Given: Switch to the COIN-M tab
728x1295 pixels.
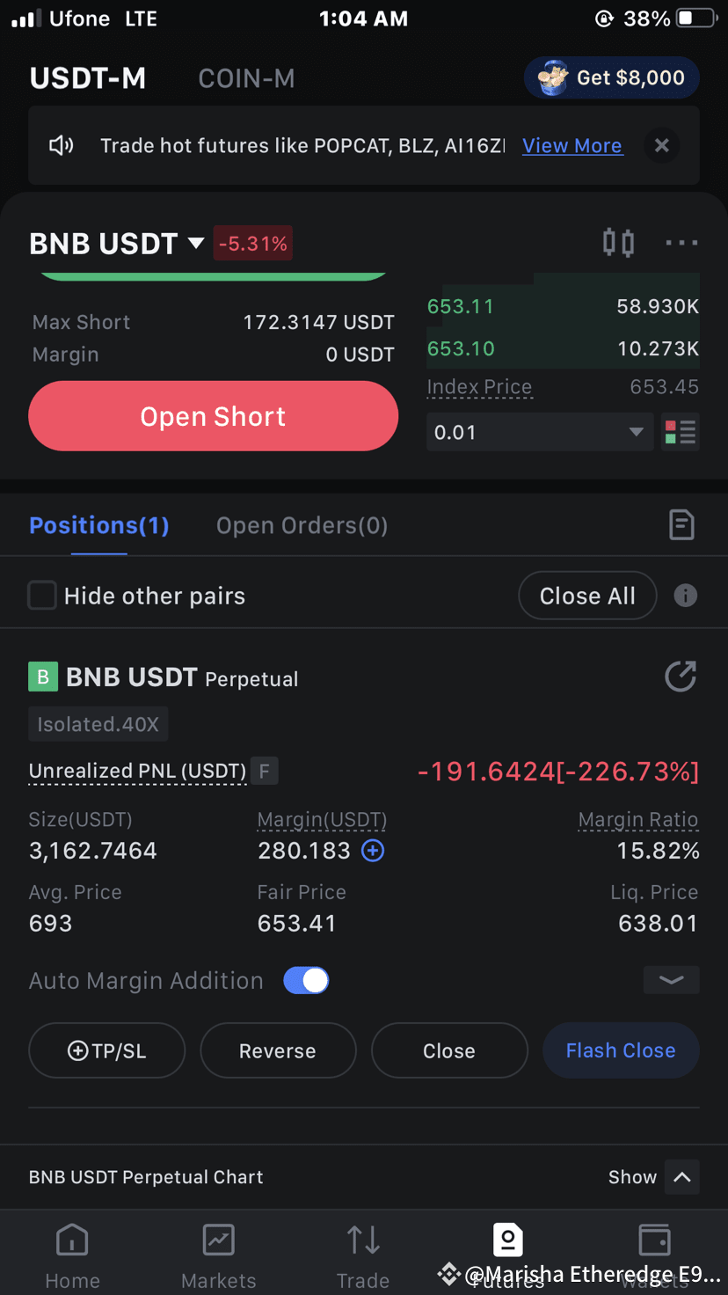Looking at the screenshot, I should pyautogui.click(x=246, y=78).
